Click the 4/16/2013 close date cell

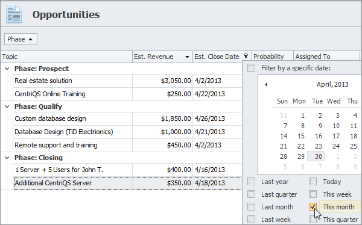coord(217,170)
